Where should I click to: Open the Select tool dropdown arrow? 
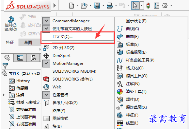(x=142, y=6)
